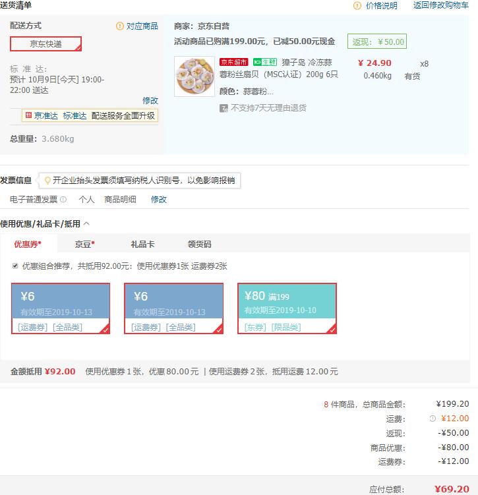This screenshot has height=495, width=478.
Task: Click the 京东超市 badge
Action: click(234, 62)
